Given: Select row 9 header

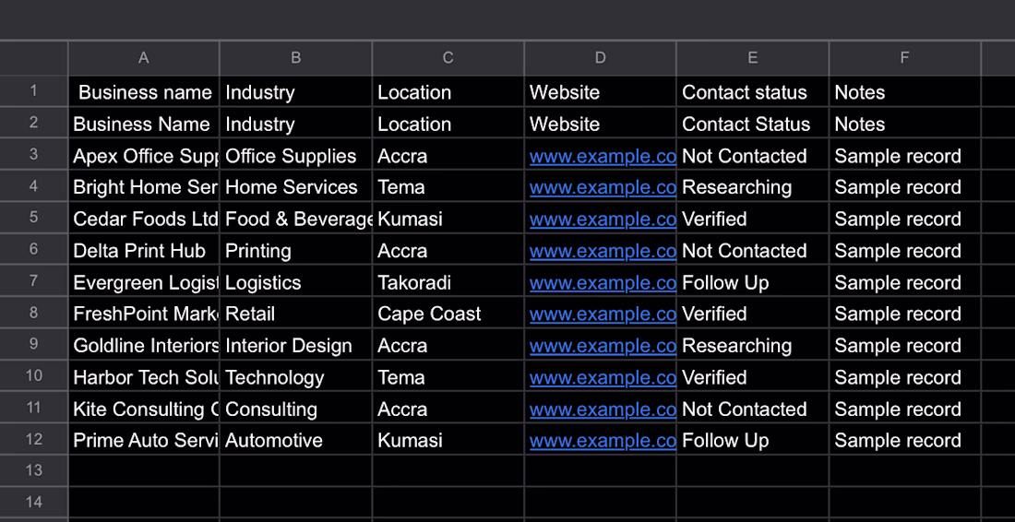Looking at the screenshot, I should (33, 345).
